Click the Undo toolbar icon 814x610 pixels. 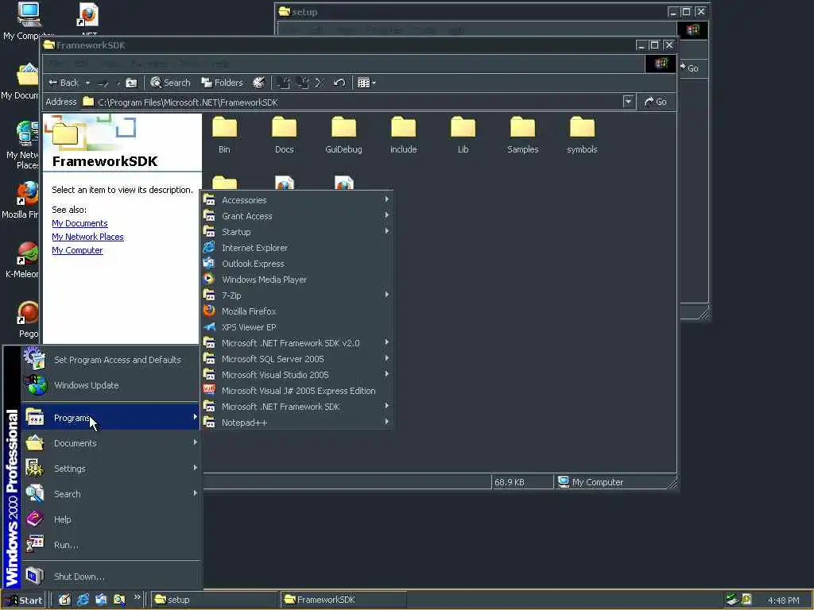[x=339, y=83]
